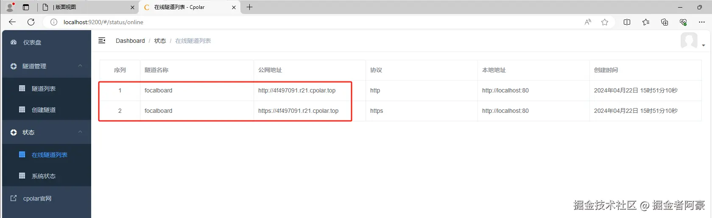Click the site information icon in address bar
The width and height of the screenshot is (712, 218).
click(54, 22)
